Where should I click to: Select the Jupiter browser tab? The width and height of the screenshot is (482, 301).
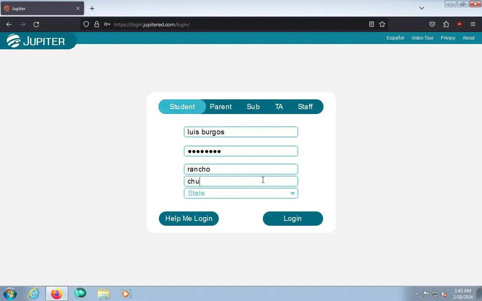click(x=42, y=8)
